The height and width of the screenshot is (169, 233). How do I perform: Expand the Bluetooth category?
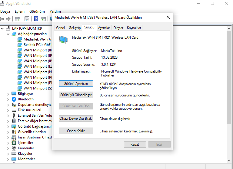[8, 99]
